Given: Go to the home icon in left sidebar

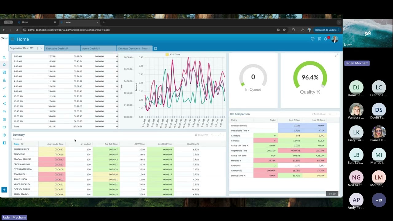Looking at the screenshot, I should (4, 64).
